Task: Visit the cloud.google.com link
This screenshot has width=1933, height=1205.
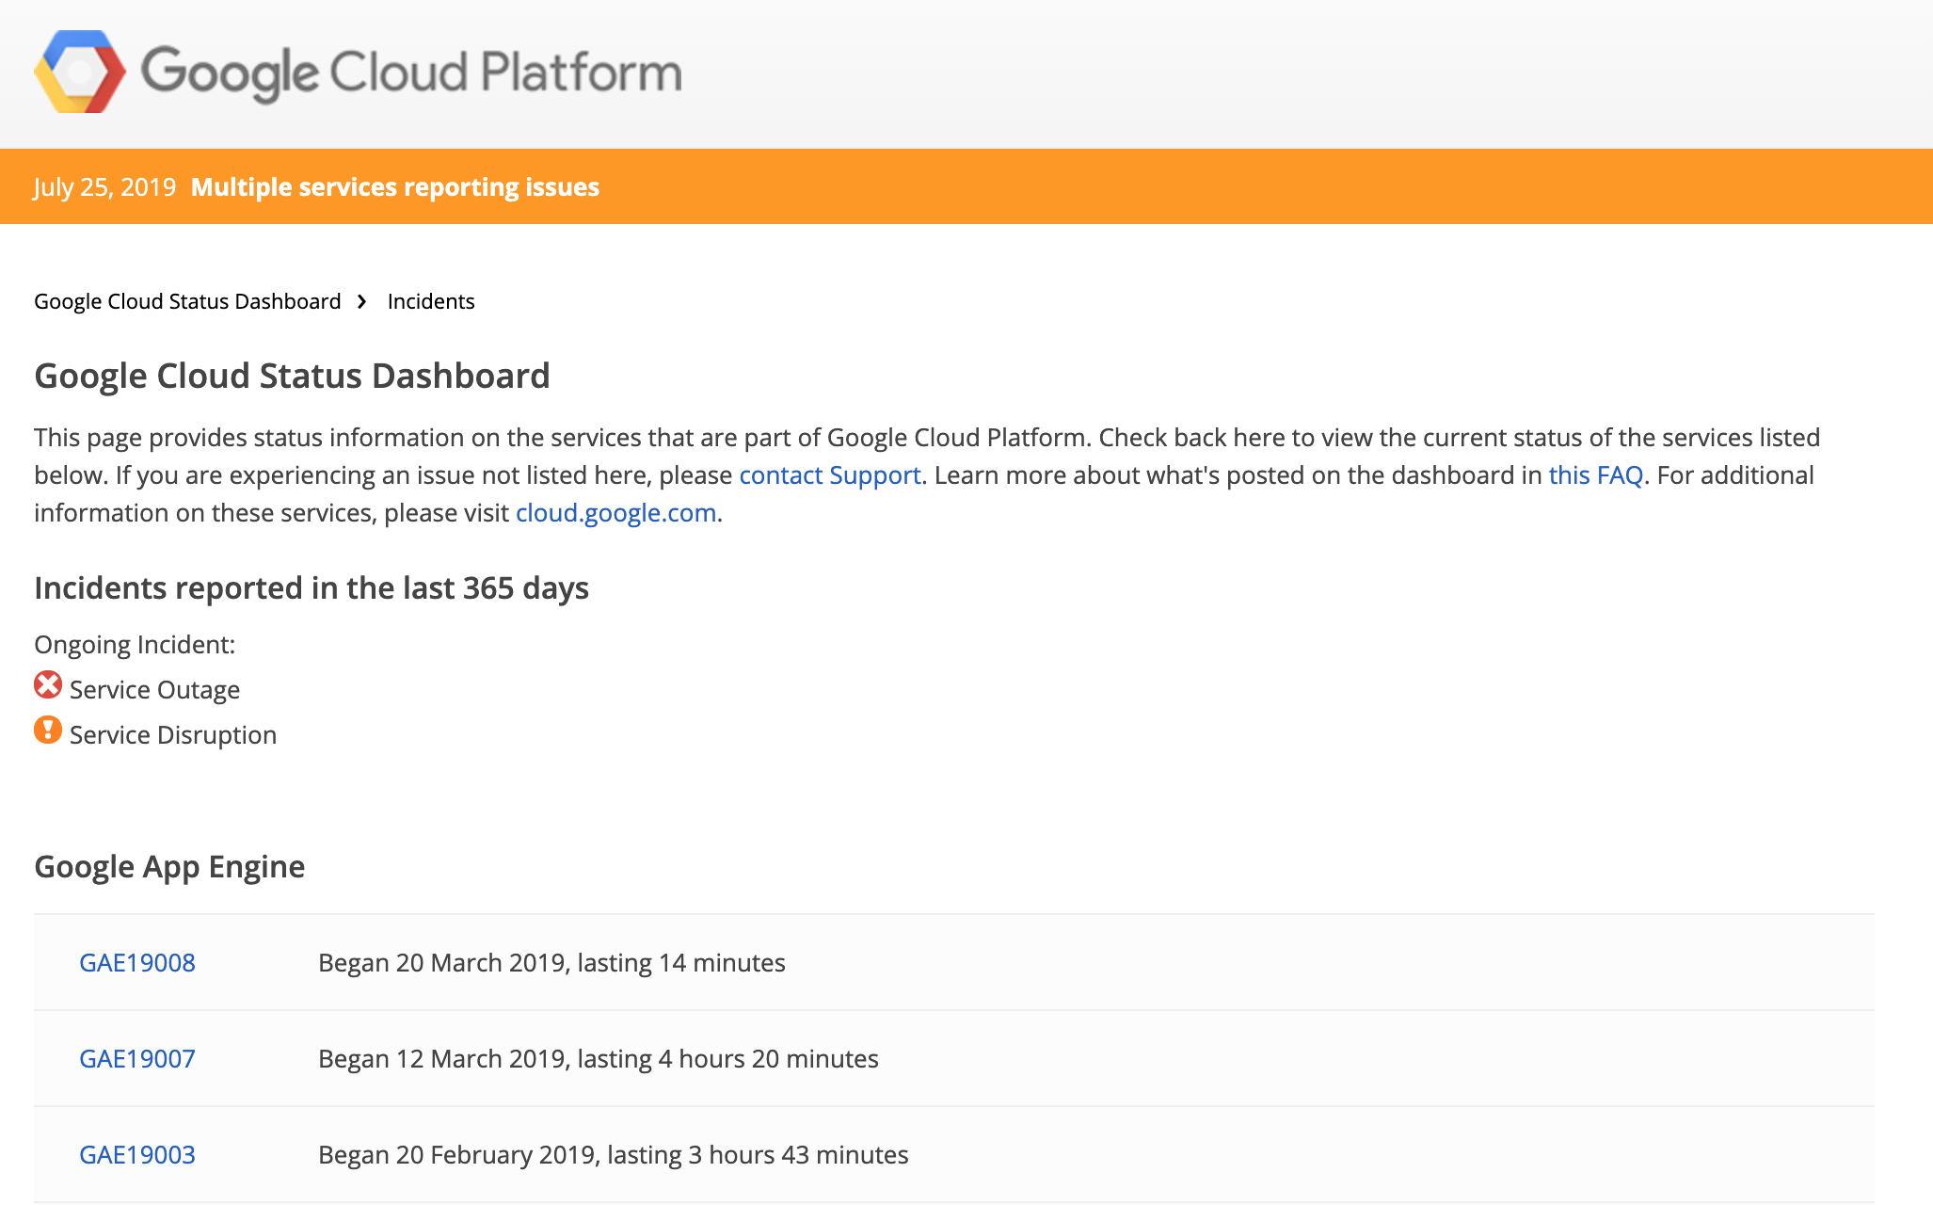Action: click(x=615, y=513)
